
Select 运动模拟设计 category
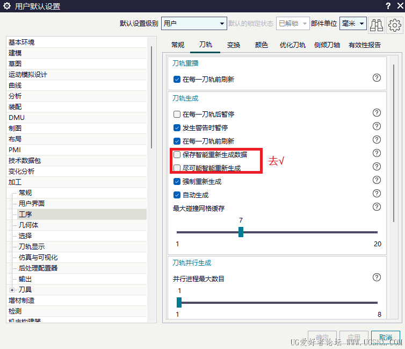(77, 74)
